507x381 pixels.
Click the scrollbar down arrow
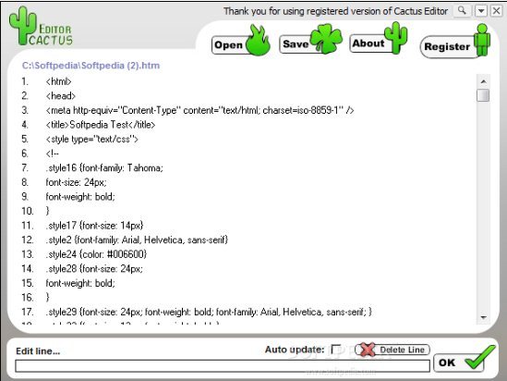point(483,317)
